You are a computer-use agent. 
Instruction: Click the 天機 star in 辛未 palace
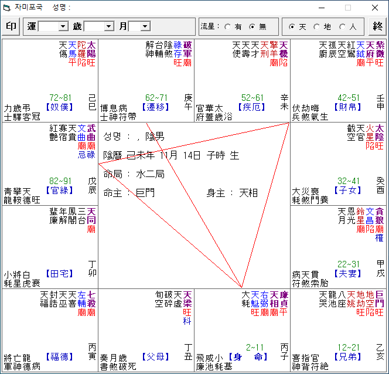284,49
